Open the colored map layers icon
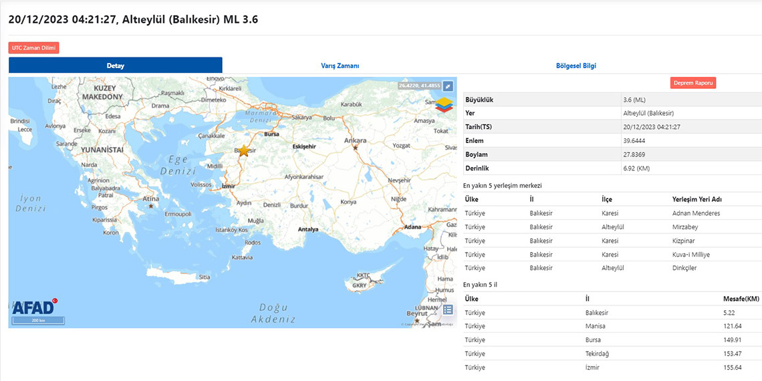762x381 pixels. click(x=444, y=104)
